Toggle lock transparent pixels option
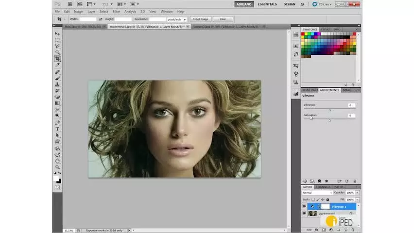The image size is (414, 233). [x=313, y=200]
